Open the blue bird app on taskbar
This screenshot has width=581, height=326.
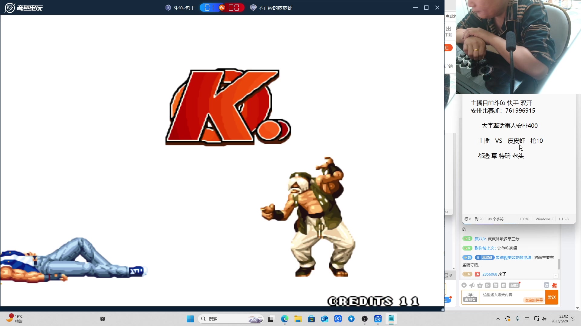pyautogui.click(x=351, y=319)
